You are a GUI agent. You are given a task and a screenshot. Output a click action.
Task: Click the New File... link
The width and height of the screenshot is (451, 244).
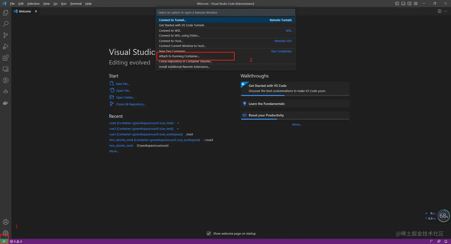point(123,84)
